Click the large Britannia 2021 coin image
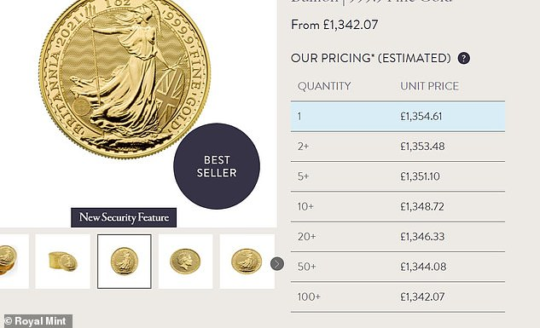 pyautogui.click(x=125, y=77)
